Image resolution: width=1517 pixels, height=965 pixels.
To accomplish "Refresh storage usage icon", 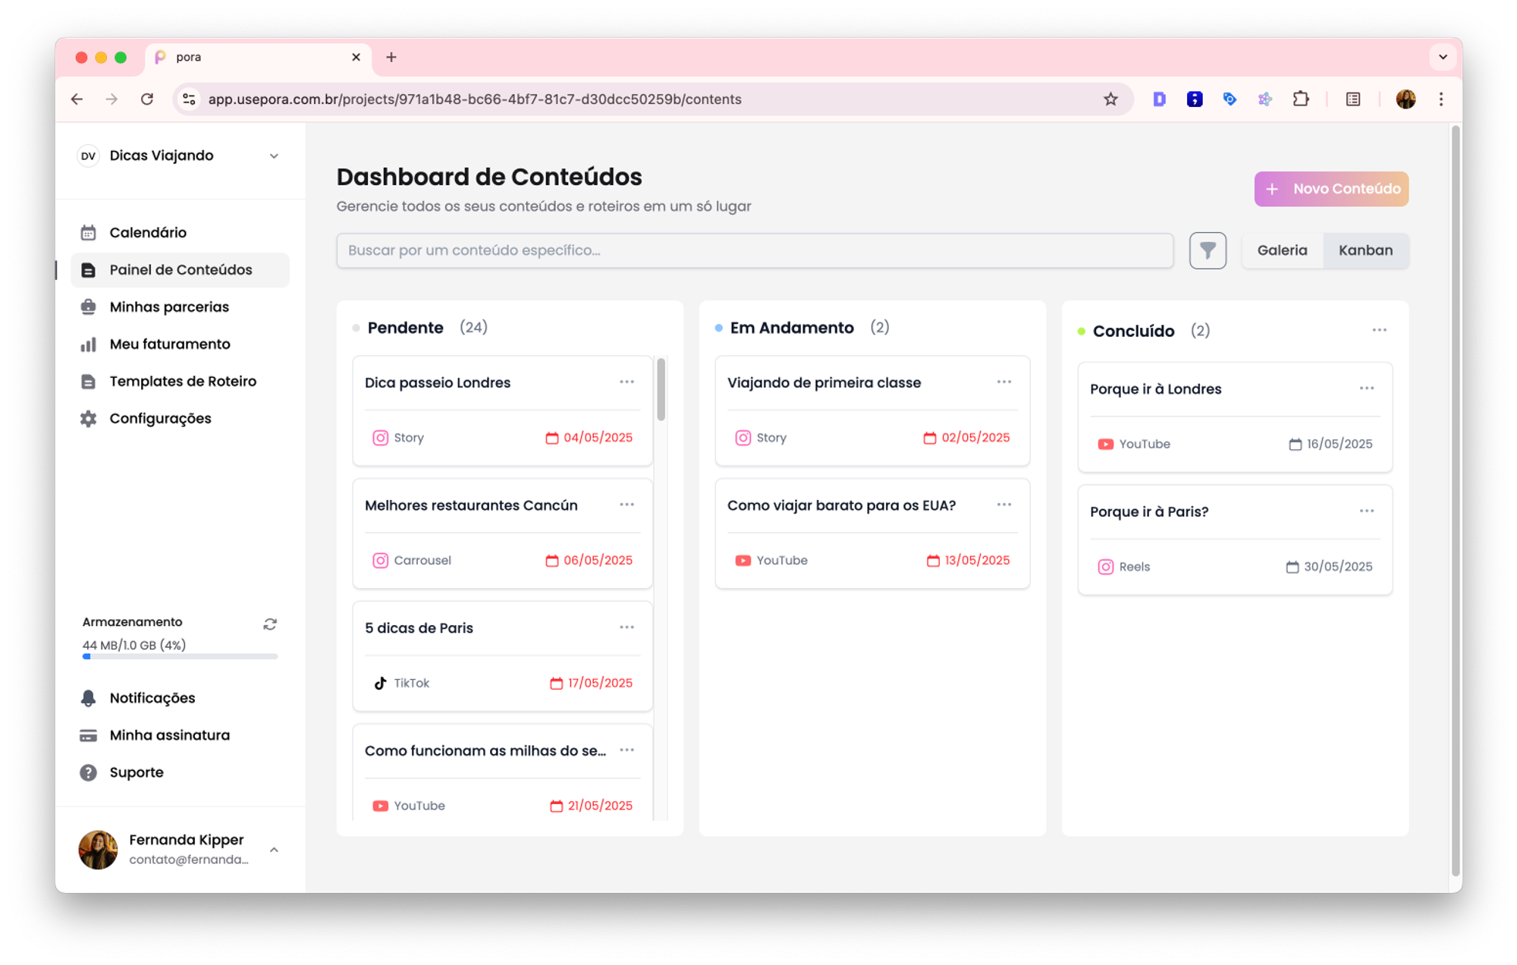I will point(270,624).
